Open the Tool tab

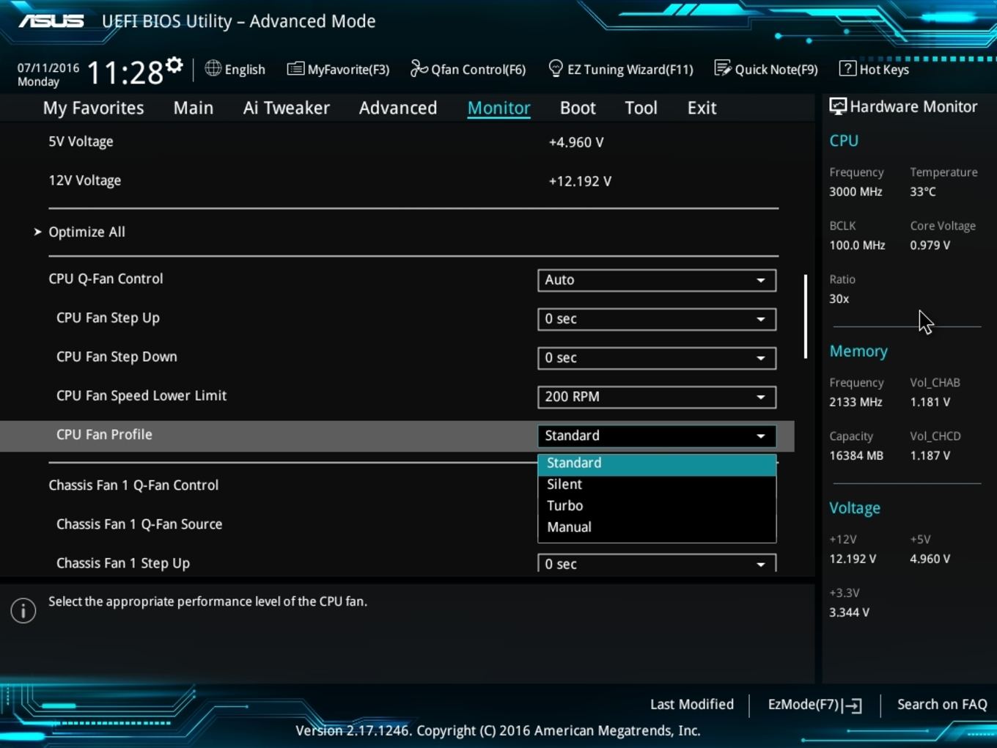tap(641, 108)
